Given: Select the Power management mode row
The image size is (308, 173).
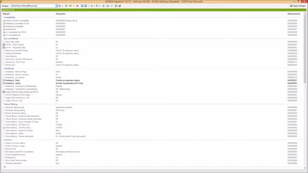Looking at the screenshot, I should point(153,155).
